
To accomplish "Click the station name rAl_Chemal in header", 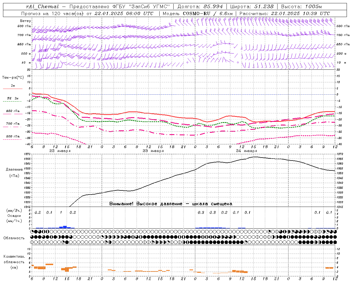I will (43, 7).
